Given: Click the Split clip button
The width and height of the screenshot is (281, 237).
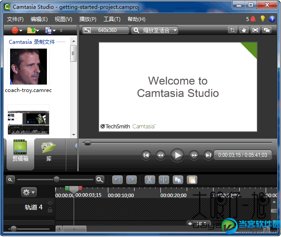Looking at the screenshot, I should [164, 180].
